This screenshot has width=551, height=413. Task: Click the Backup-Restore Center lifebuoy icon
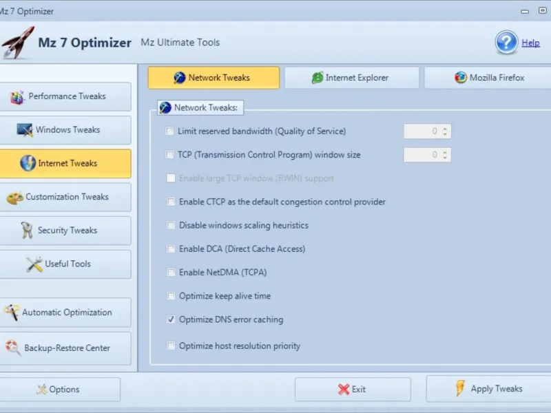coord(13,348)
